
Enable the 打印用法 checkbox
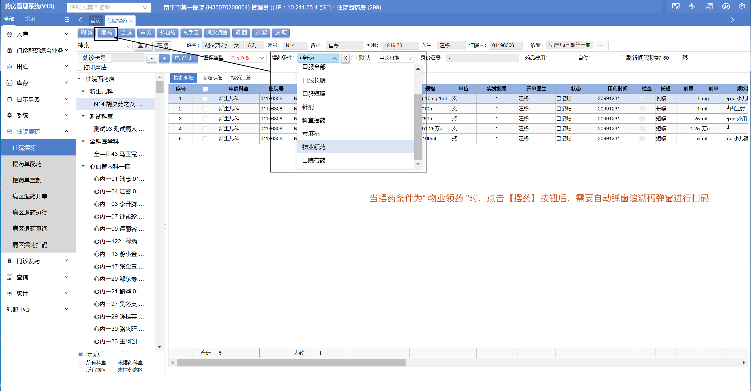click(79, 68)
